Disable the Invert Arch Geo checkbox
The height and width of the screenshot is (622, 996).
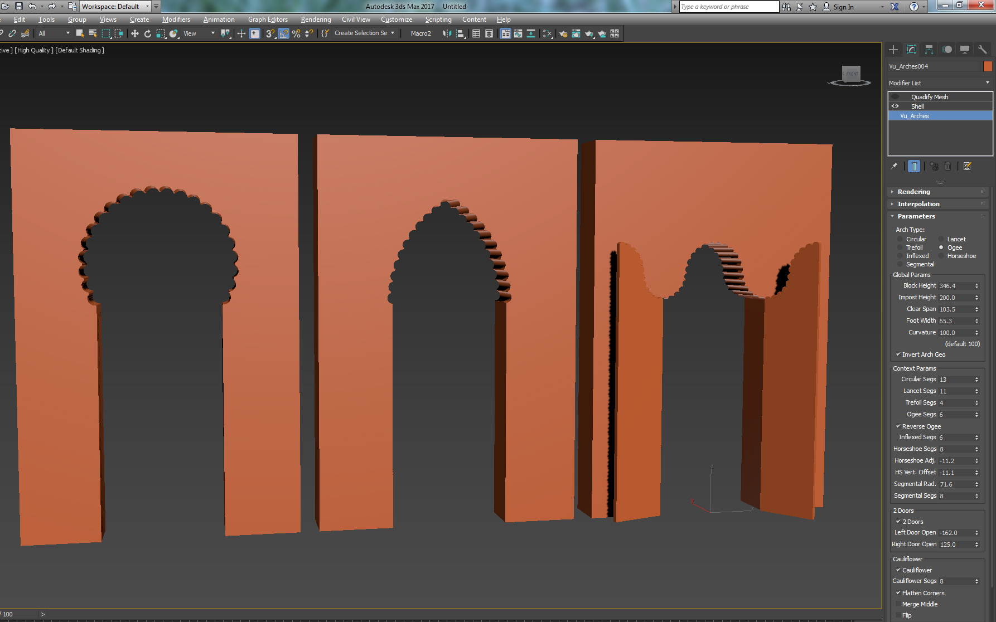(x=897, y=354)
